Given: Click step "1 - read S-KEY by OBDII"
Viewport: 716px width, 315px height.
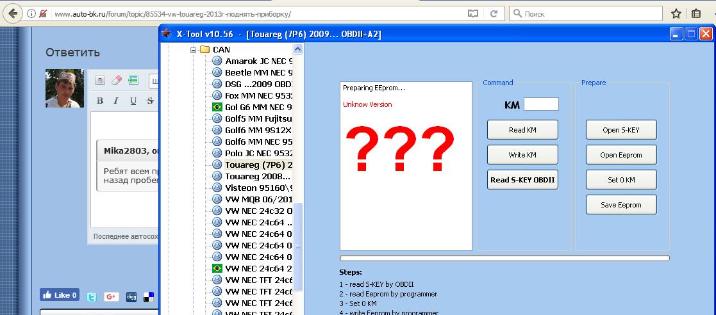Looking at the screenshot, I should (376, 284).
